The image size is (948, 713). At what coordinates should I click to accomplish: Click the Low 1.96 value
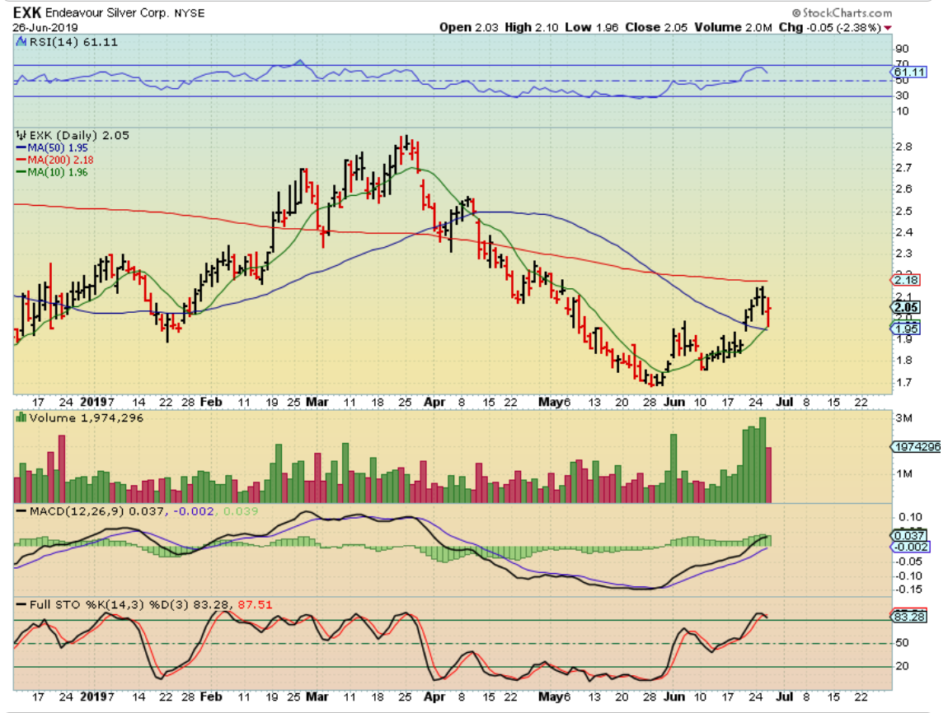[591, 27]
